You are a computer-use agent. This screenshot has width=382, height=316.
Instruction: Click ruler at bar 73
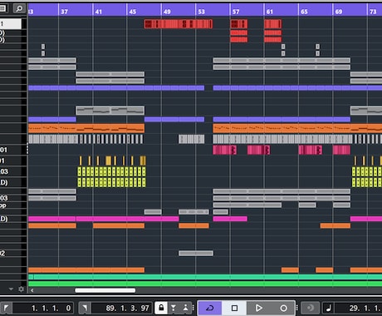373,12
